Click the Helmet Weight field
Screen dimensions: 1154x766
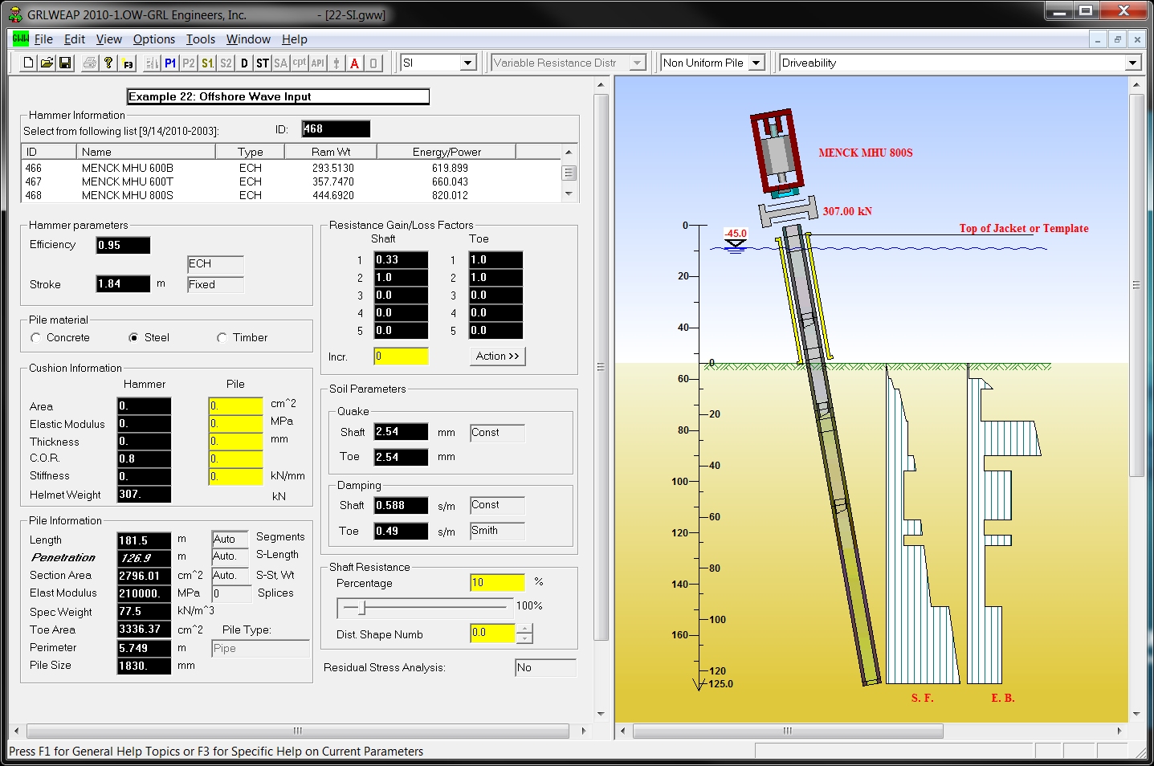pos(144,494)
